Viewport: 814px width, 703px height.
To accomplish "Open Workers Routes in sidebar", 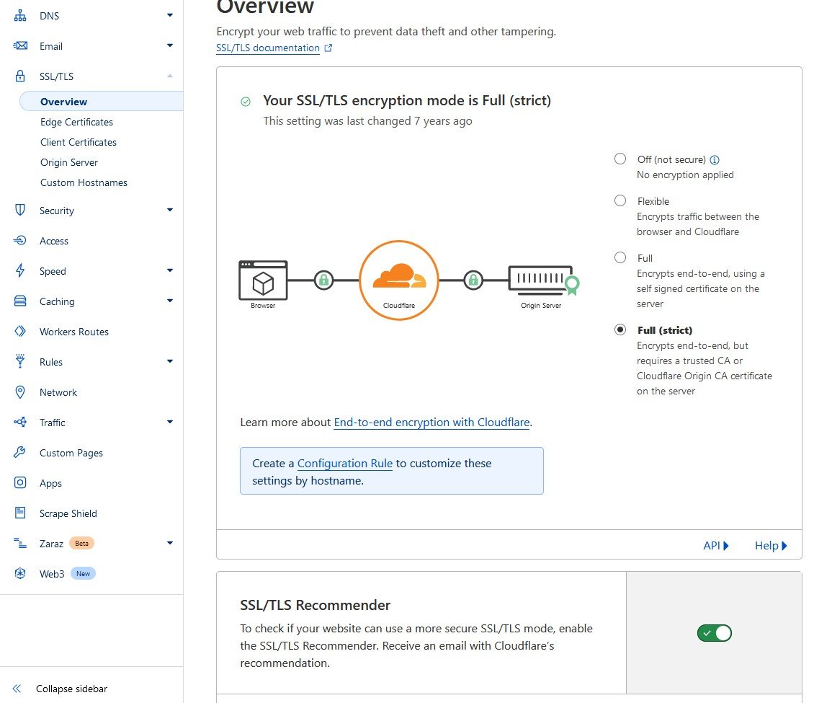I will tap(73, 332).
